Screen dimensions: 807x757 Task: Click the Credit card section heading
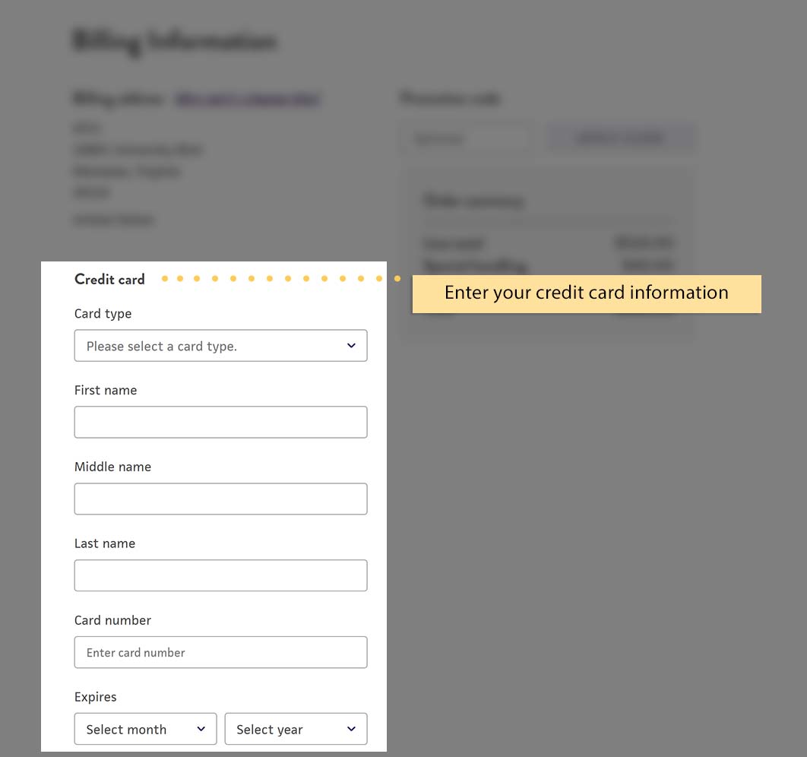coord(109,280)
